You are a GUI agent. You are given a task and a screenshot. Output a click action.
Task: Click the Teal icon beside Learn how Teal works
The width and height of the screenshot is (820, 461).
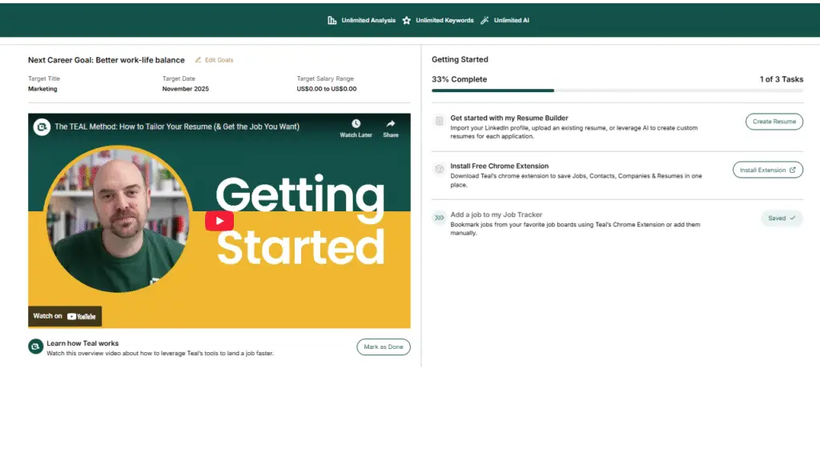click(35, 347)
